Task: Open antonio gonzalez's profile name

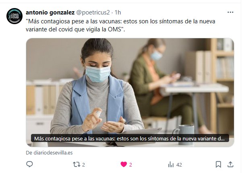Action: (x=50, y=12)
